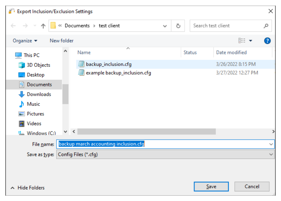Click the example backup_inclusion.cfg file icon
This screenshot has height=201, width=281.
coord(81,73)
